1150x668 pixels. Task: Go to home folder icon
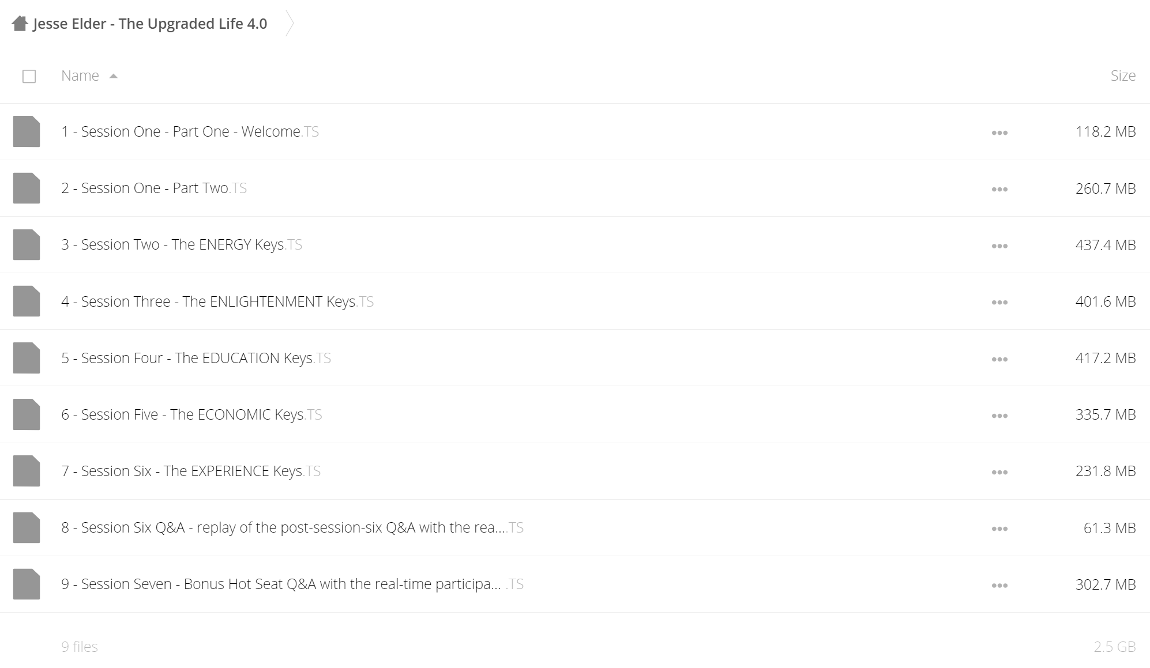click(x=20, y=24)
